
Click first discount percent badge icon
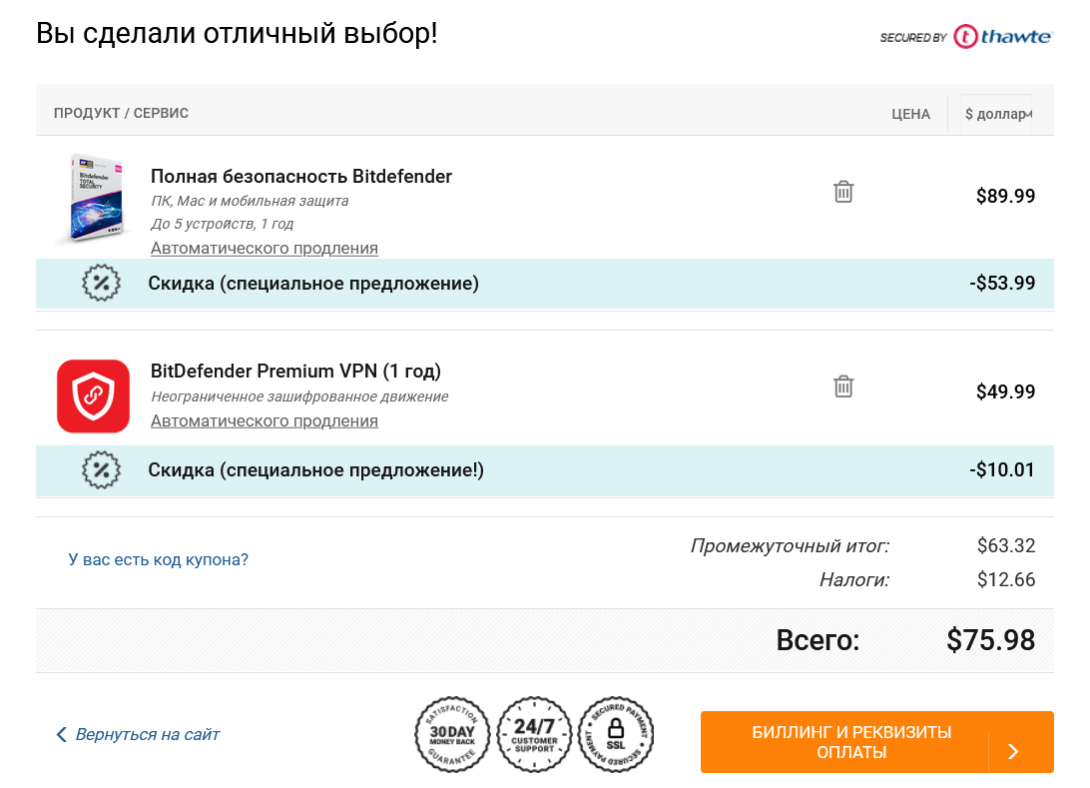102,283
